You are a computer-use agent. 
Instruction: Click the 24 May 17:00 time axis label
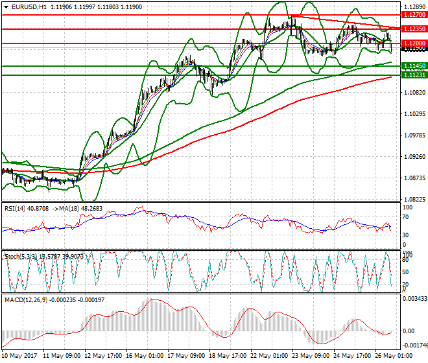(x=352, y=356)
